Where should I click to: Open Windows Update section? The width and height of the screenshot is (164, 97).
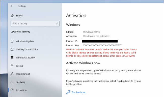(x=25, y=41)
